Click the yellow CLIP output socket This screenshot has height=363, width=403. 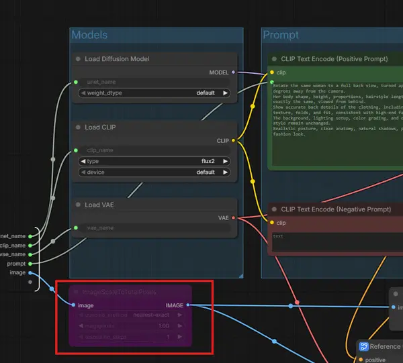[233, 140]
